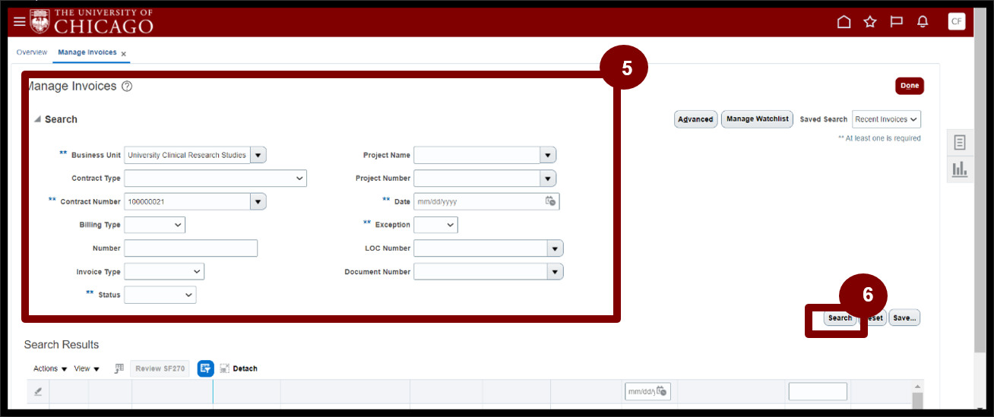Click the pencil edit column icon
Screen dimensions: 994x417
[38, 391]
